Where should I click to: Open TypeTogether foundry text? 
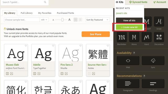coord(40,68)
